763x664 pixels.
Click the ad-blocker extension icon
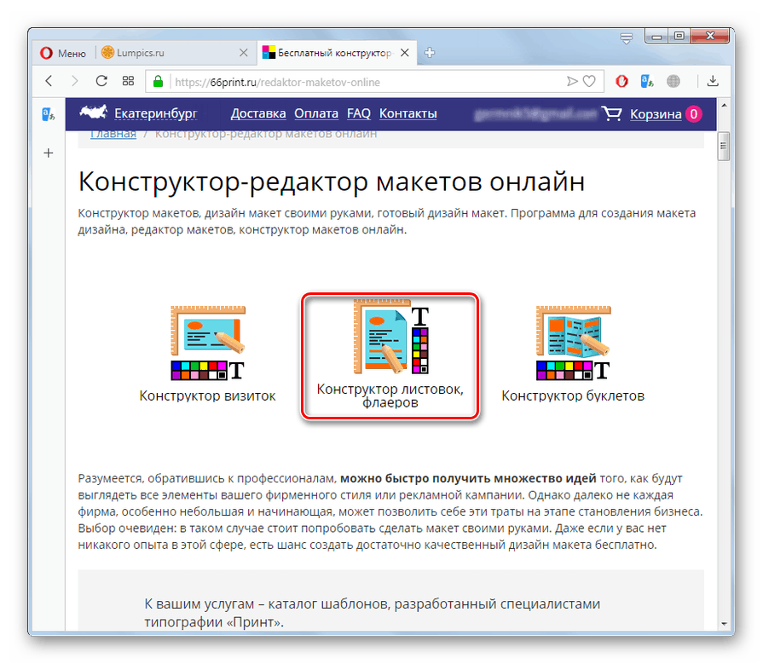(x=621, y=81)
